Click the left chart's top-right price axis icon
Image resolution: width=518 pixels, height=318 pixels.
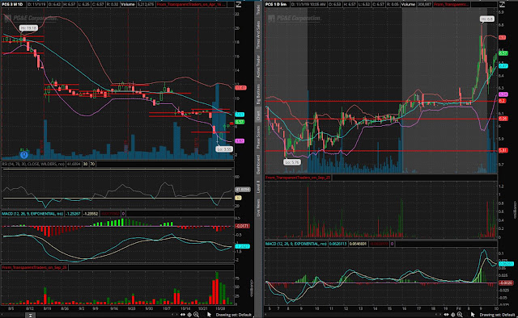238,4
